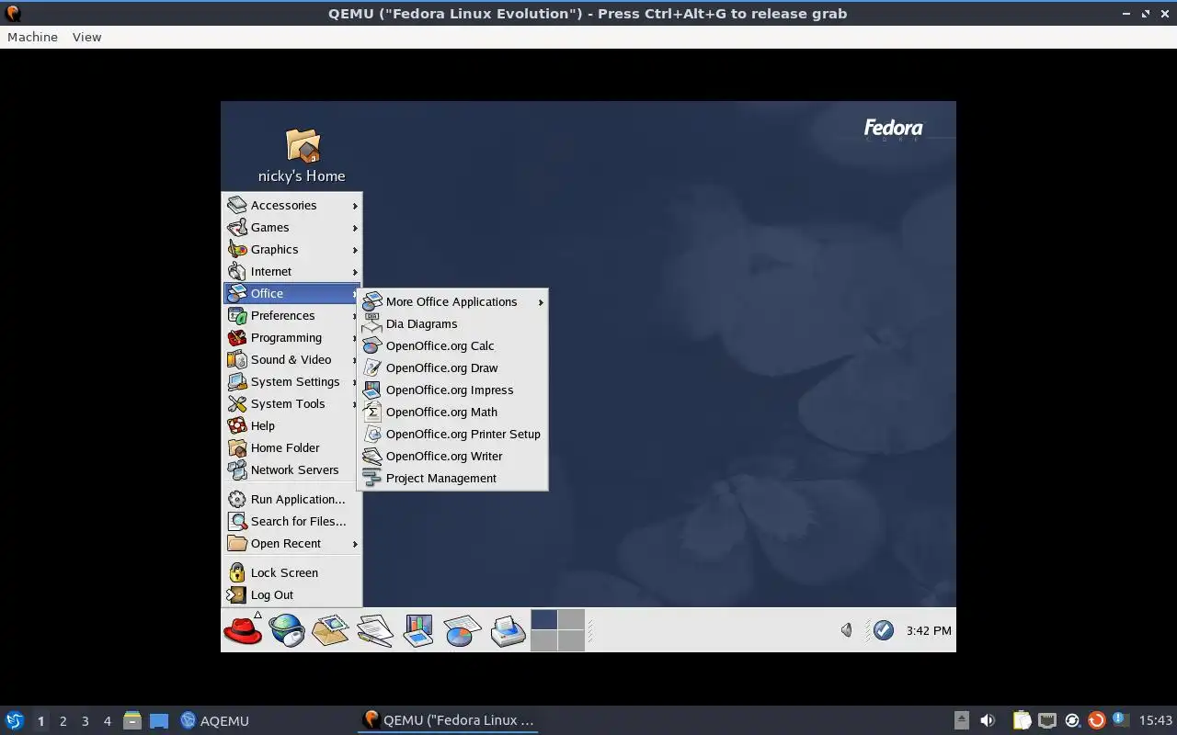Expand the System Settings submenu arrow

click(355, 382)
